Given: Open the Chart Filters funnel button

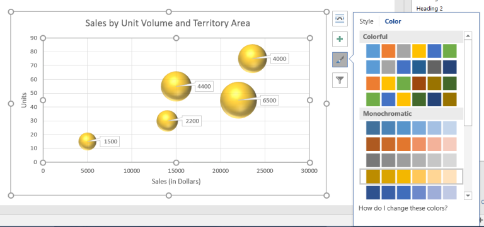Looking at the screenshot, I should (340, 80).
